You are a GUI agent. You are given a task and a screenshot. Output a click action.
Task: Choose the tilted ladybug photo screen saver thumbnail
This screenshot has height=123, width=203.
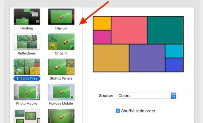[61, 116]
